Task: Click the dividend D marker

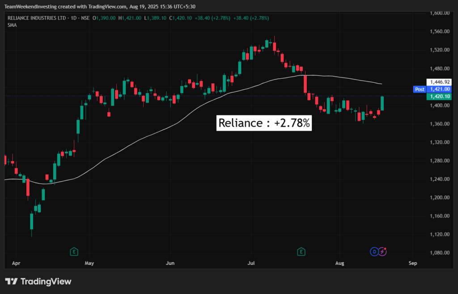Action: click(x=374, y=251)
